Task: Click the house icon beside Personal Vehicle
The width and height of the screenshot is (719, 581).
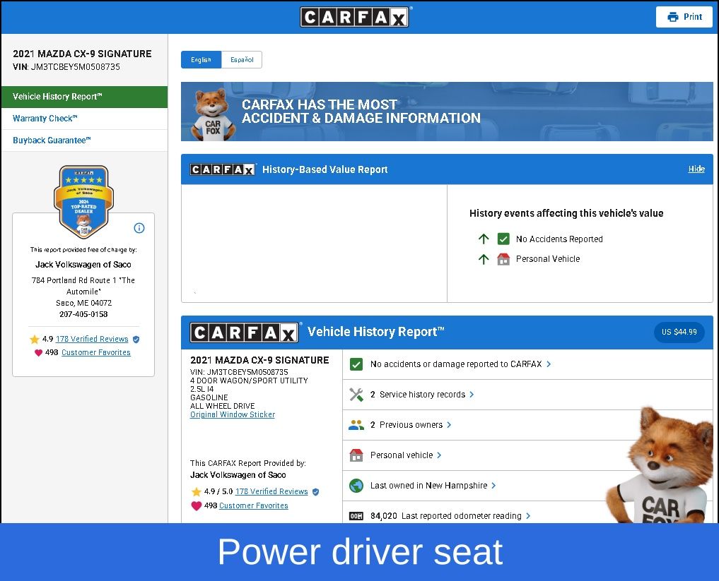Action: pos(503,259)
